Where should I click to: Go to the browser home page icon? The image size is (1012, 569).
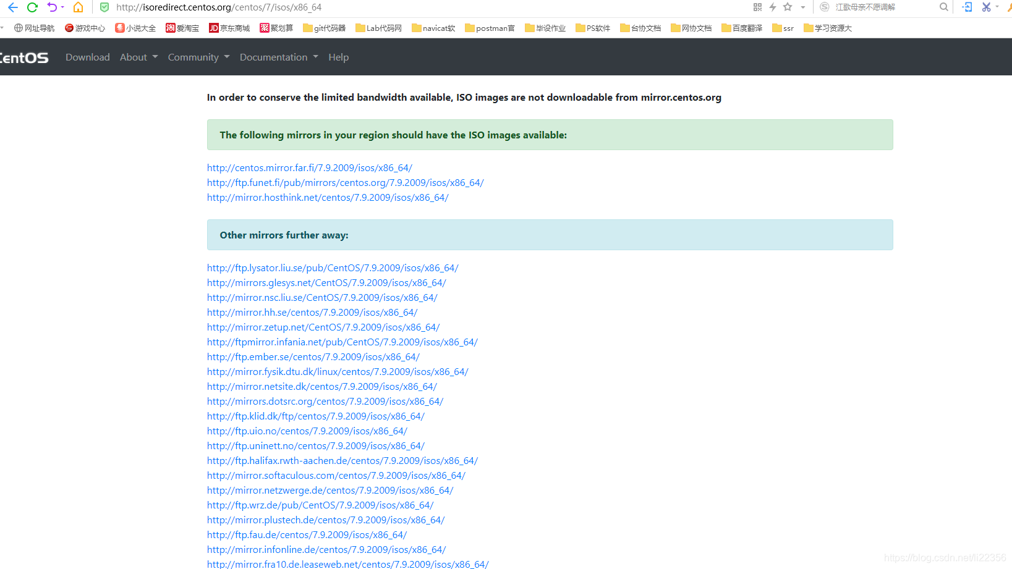tap(78, 7)
